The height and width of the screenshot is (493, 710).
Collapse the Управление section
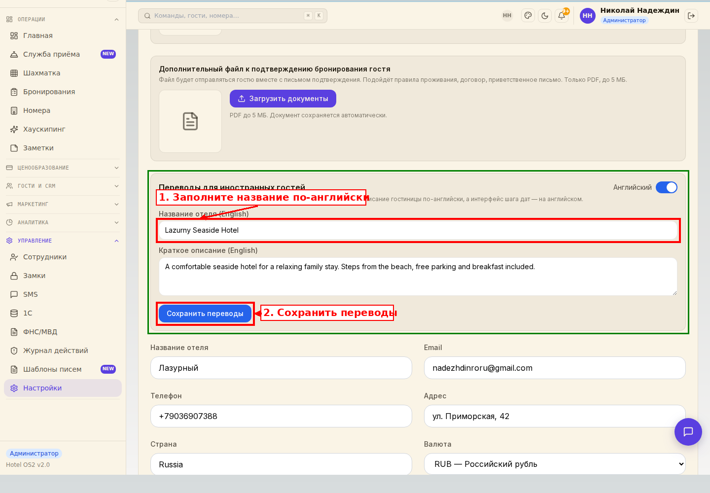click(63, 241)
